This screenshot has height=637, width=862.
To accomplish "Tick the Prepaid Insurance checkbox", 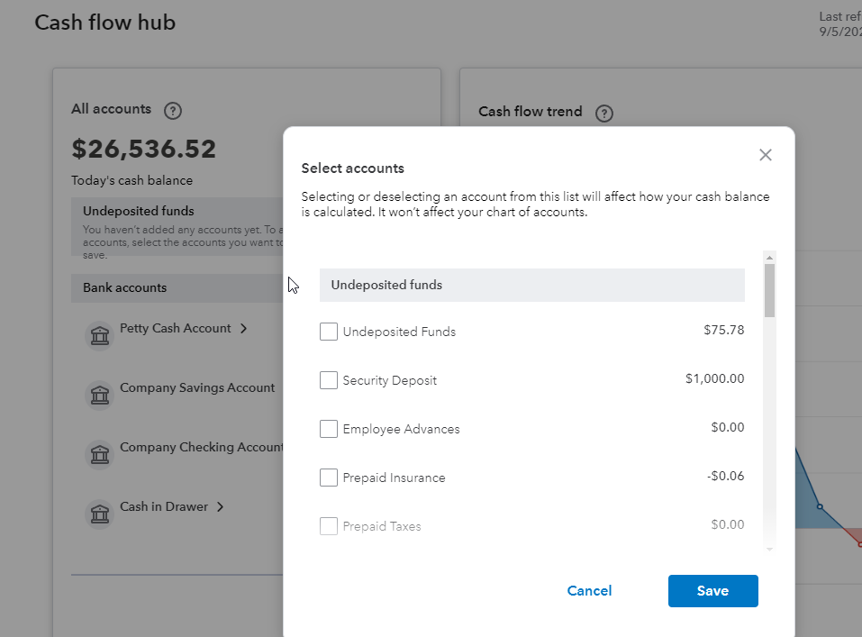I will tap(329, 478).
